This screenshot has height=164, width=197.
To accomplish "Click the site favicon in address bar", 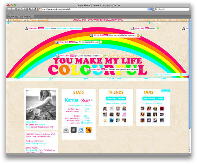I will point(40,9).
